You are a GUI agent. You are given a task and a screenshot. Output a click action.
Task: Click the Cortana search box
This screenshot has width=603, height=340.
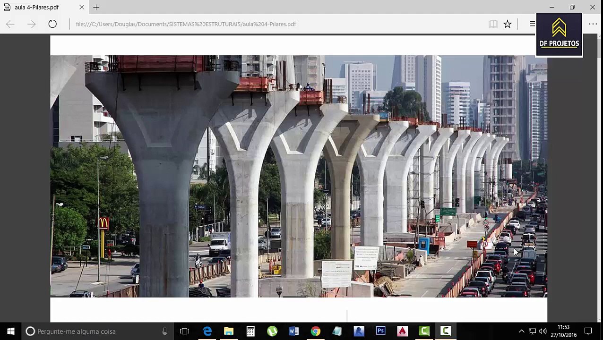click(98, 331)
